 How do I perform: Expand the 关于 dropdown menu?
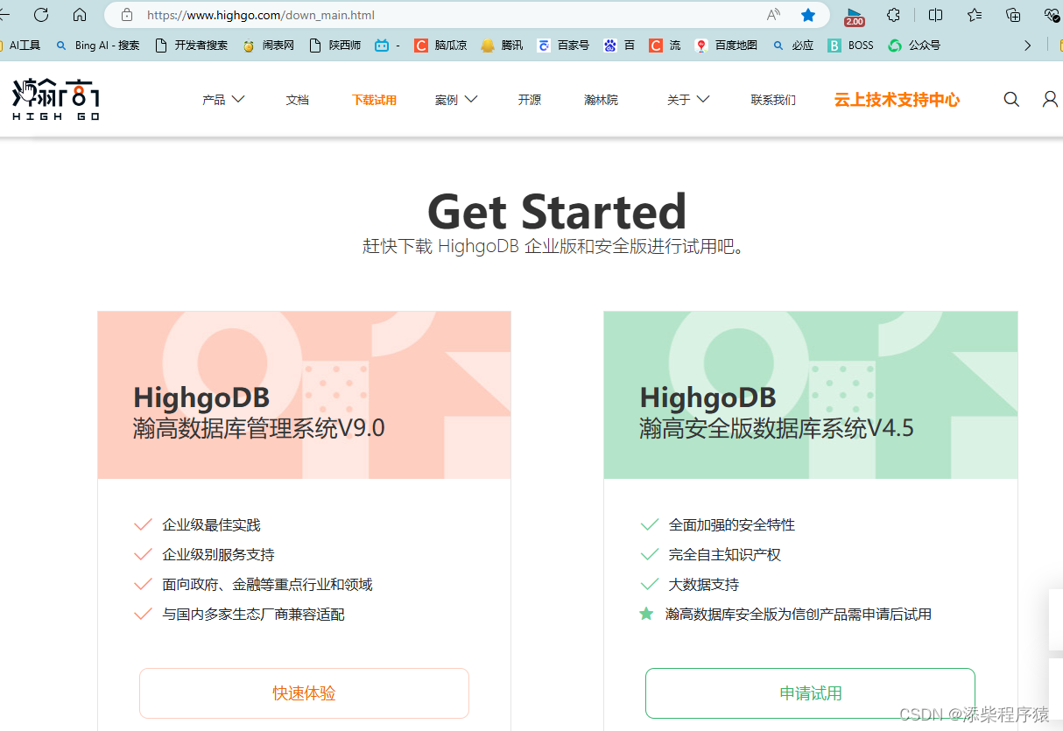(688, 100)
